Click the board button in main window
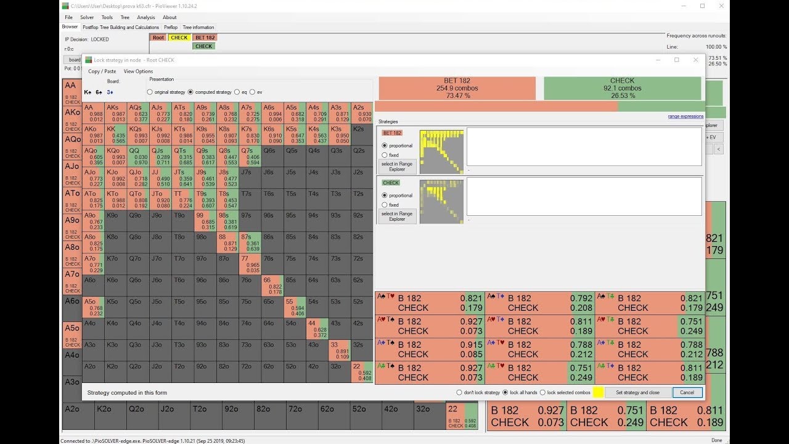This screenshot has height=444, width=789. 74,60
